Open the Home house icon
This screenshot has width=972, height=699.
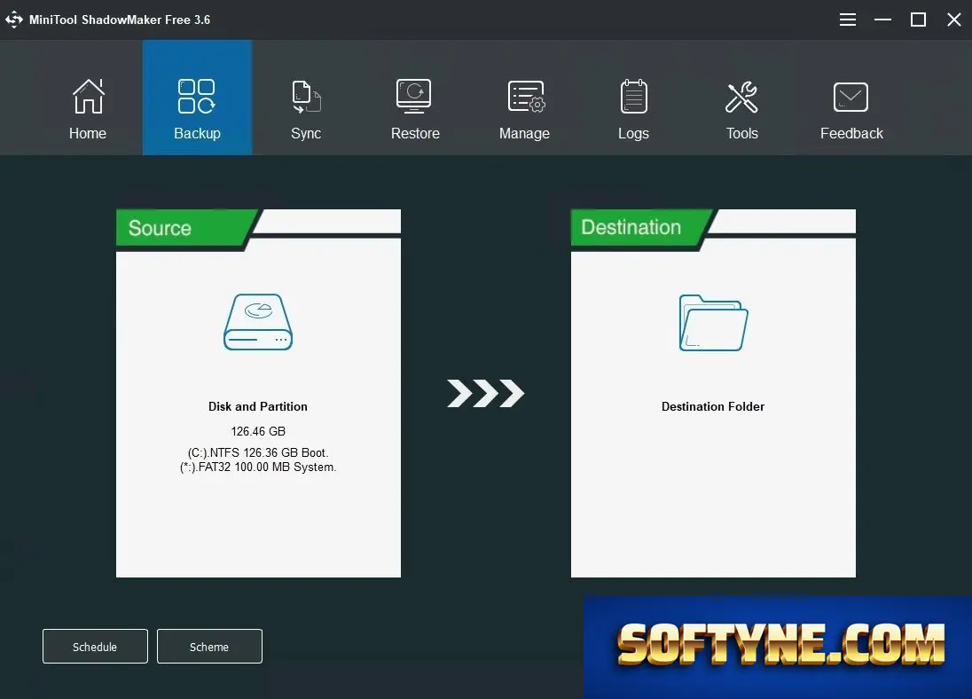(x=88, y=96)
